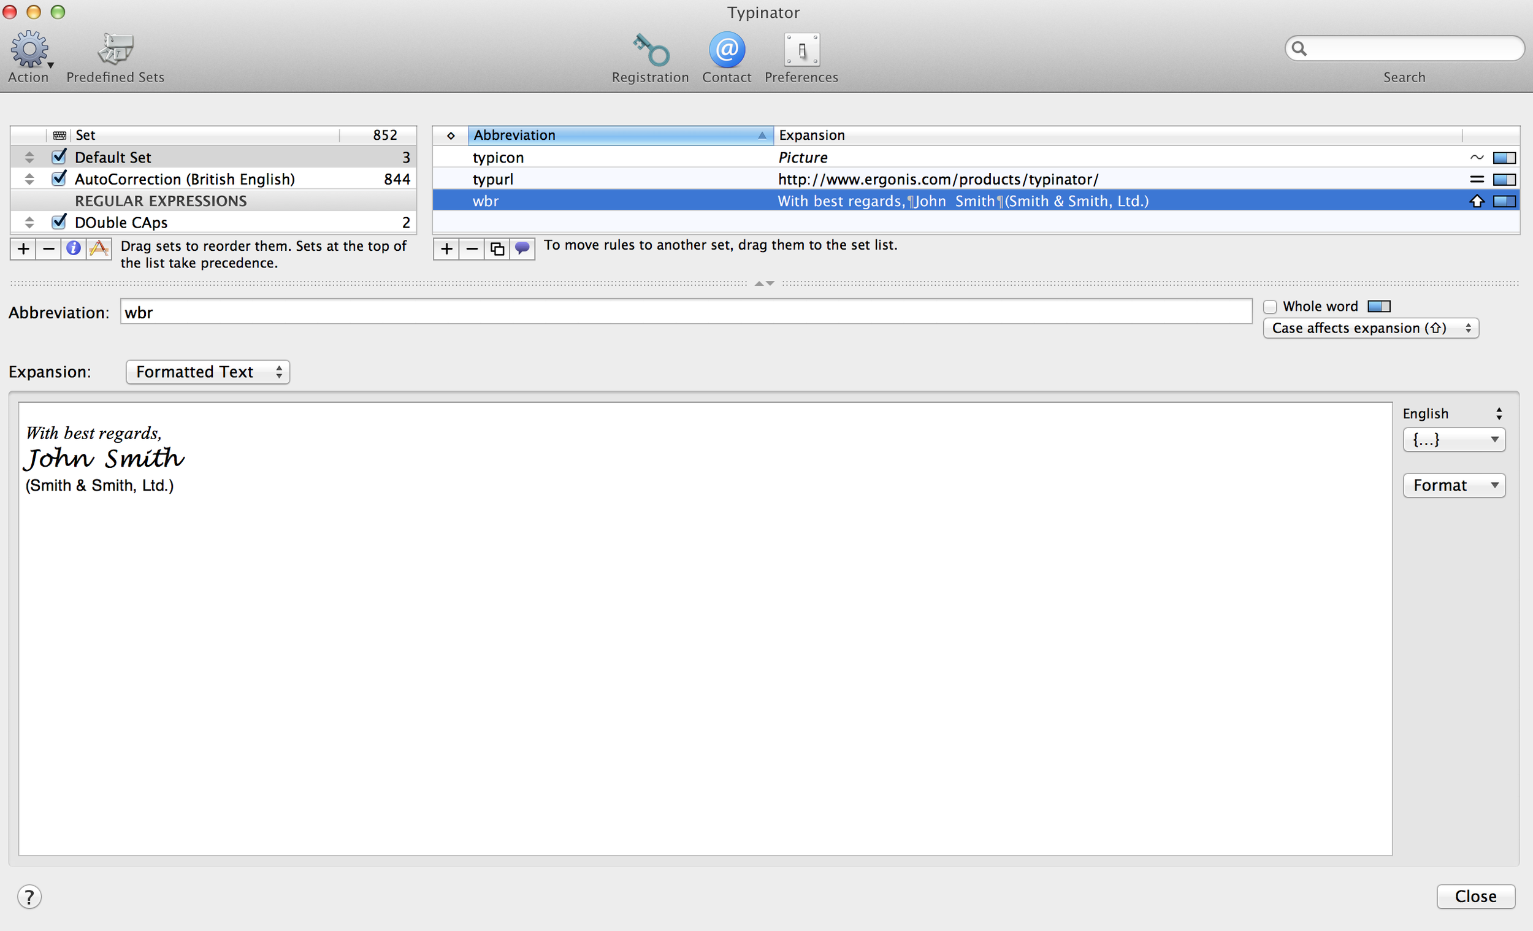Open the English language popup
This screenshot has height=931, width=1533.
[1454, 413]
